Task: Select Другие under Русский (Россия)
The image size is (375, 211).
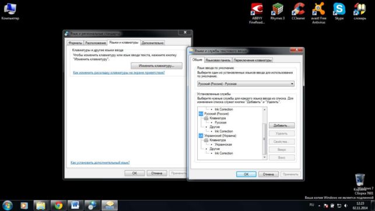Action: point(215,127)
